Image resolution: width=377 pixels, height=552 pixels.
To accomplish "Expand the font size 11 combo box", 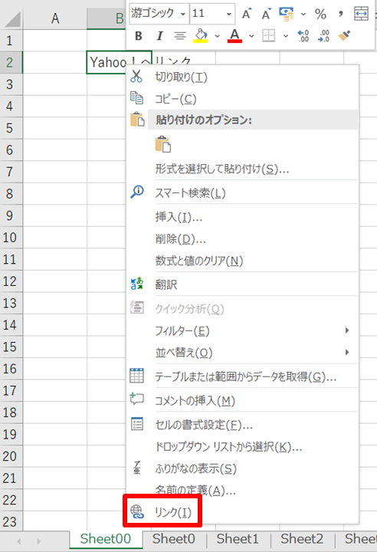I will coord(229,14).
